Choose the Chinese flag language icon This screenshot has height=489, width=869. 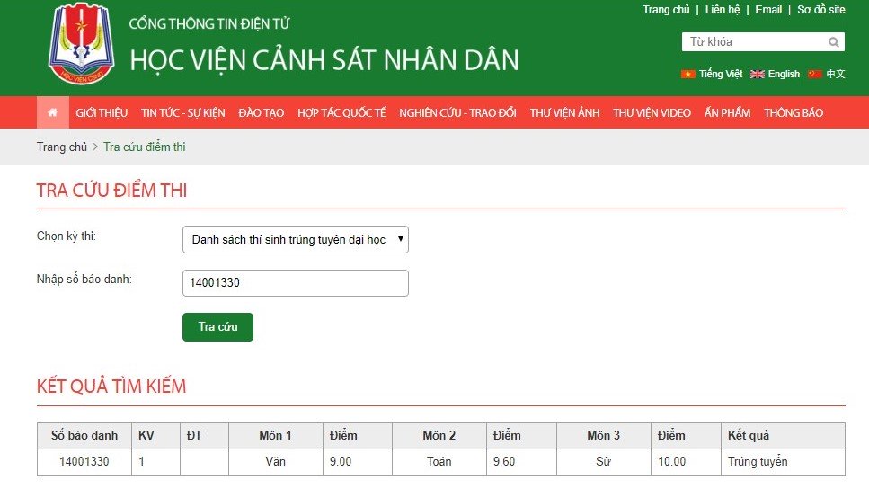coord(815,74)
